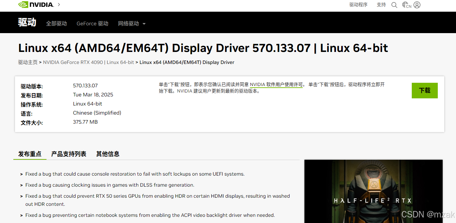The width and height of the screenshot is (456, 223).
Task: Open the search magnifier icon
Action: [x=394, y=5]
